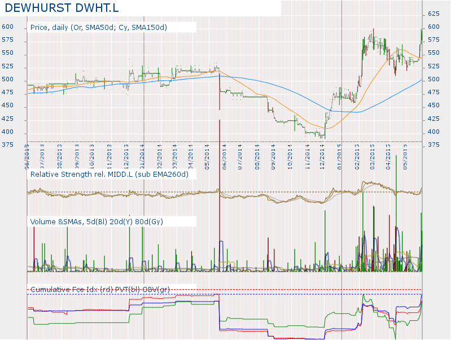The image size is (451, 340).
Task: Click the 600 price label on left axis
Action: tap(8, 27)
